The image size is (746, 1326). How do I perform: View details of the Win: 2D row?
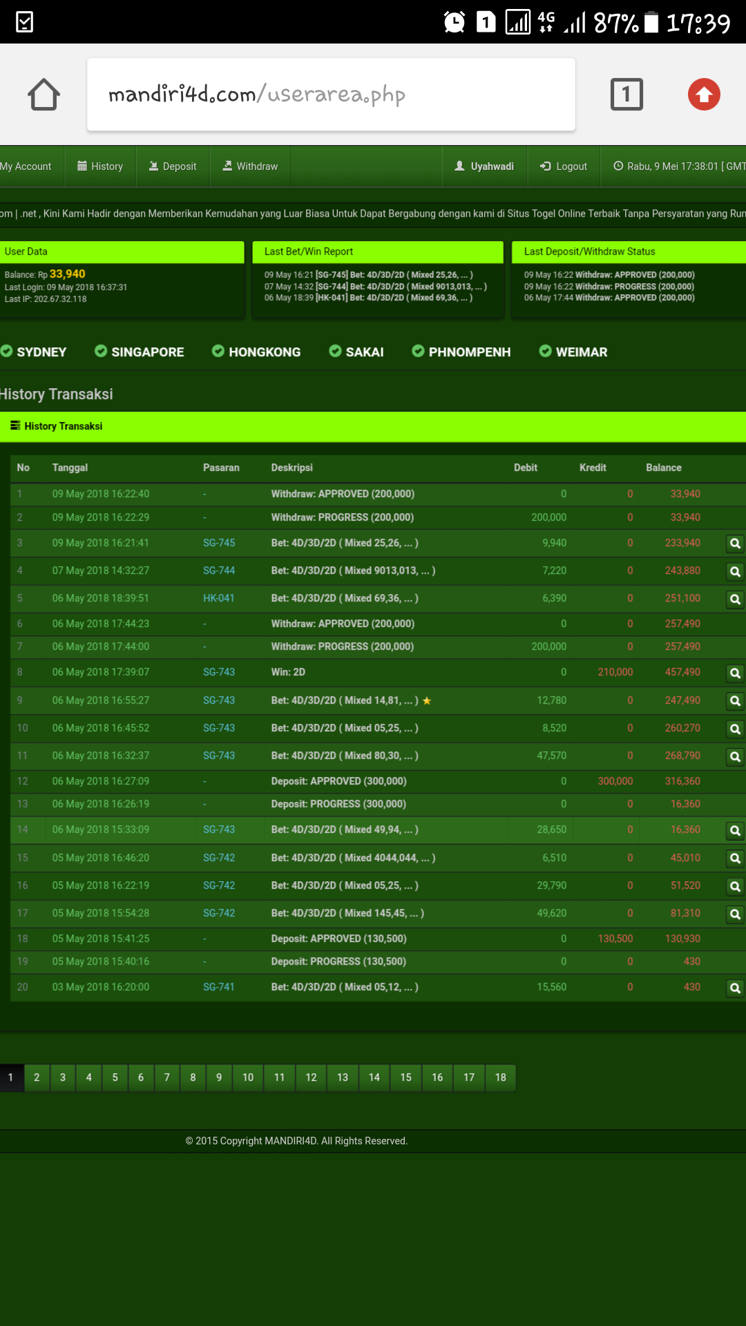735,673
